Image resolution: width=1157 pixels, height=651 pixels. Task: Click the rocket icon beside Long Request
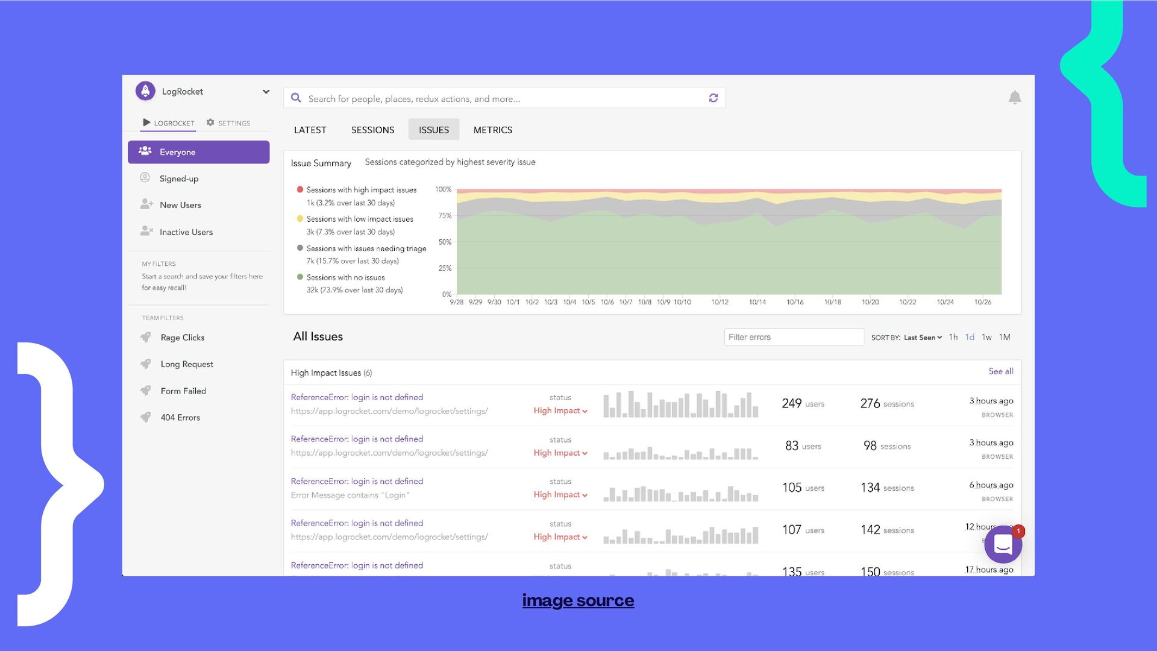tap(146, 363)
